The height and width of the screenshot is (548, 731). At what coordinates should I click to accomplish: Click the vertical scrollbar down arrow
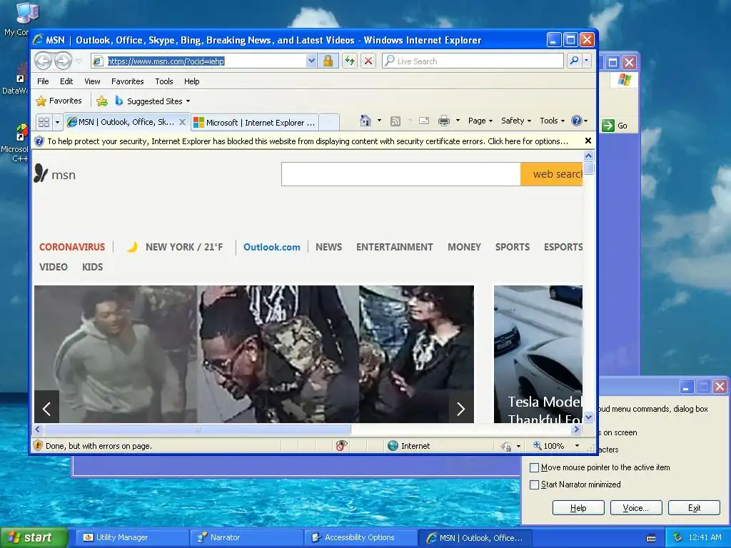(x=588, y=417)
